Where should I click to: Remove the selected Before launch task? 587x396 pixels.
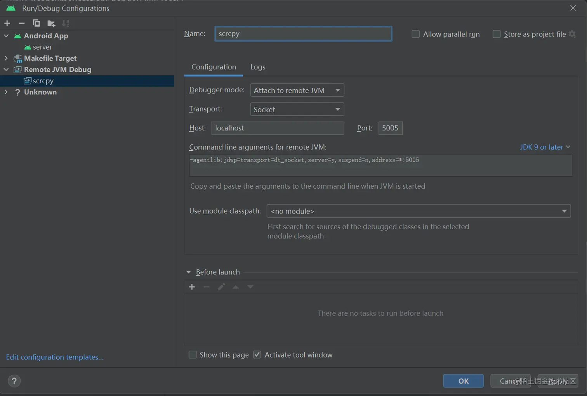coord(207,287)
